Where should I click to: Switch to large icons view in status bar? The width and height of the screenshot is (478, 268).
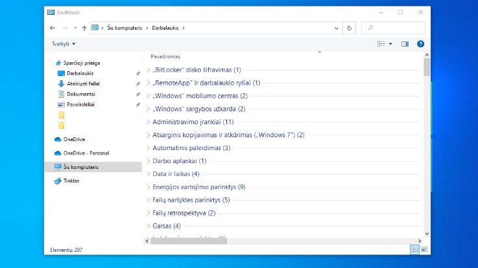[x=424, y=249]
